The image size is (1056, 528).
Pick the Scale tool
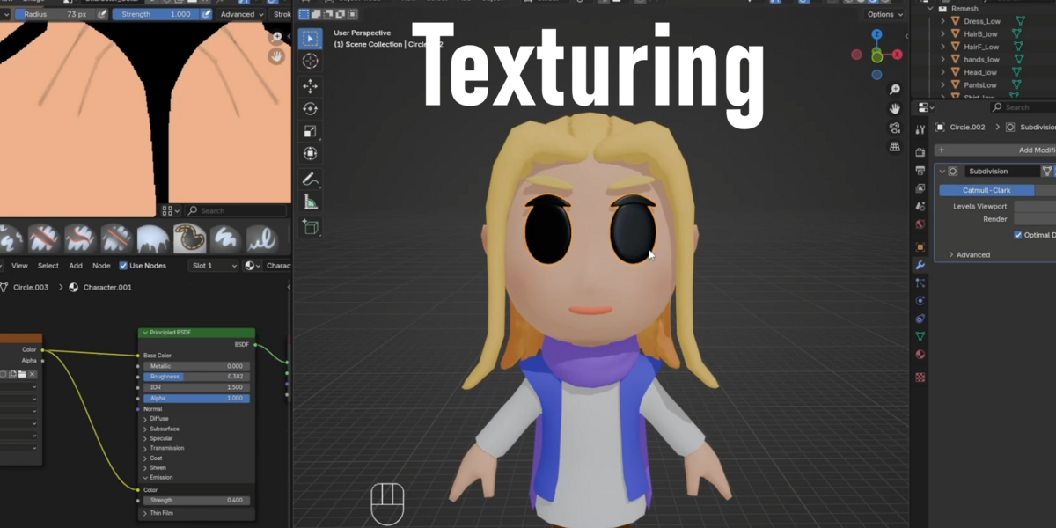click(310, 132)
